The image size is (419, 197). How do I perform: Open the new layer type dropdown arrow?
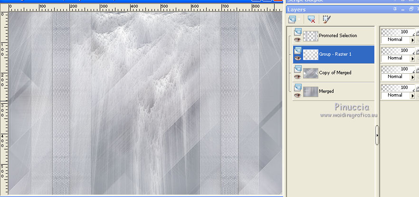point(299,20)
